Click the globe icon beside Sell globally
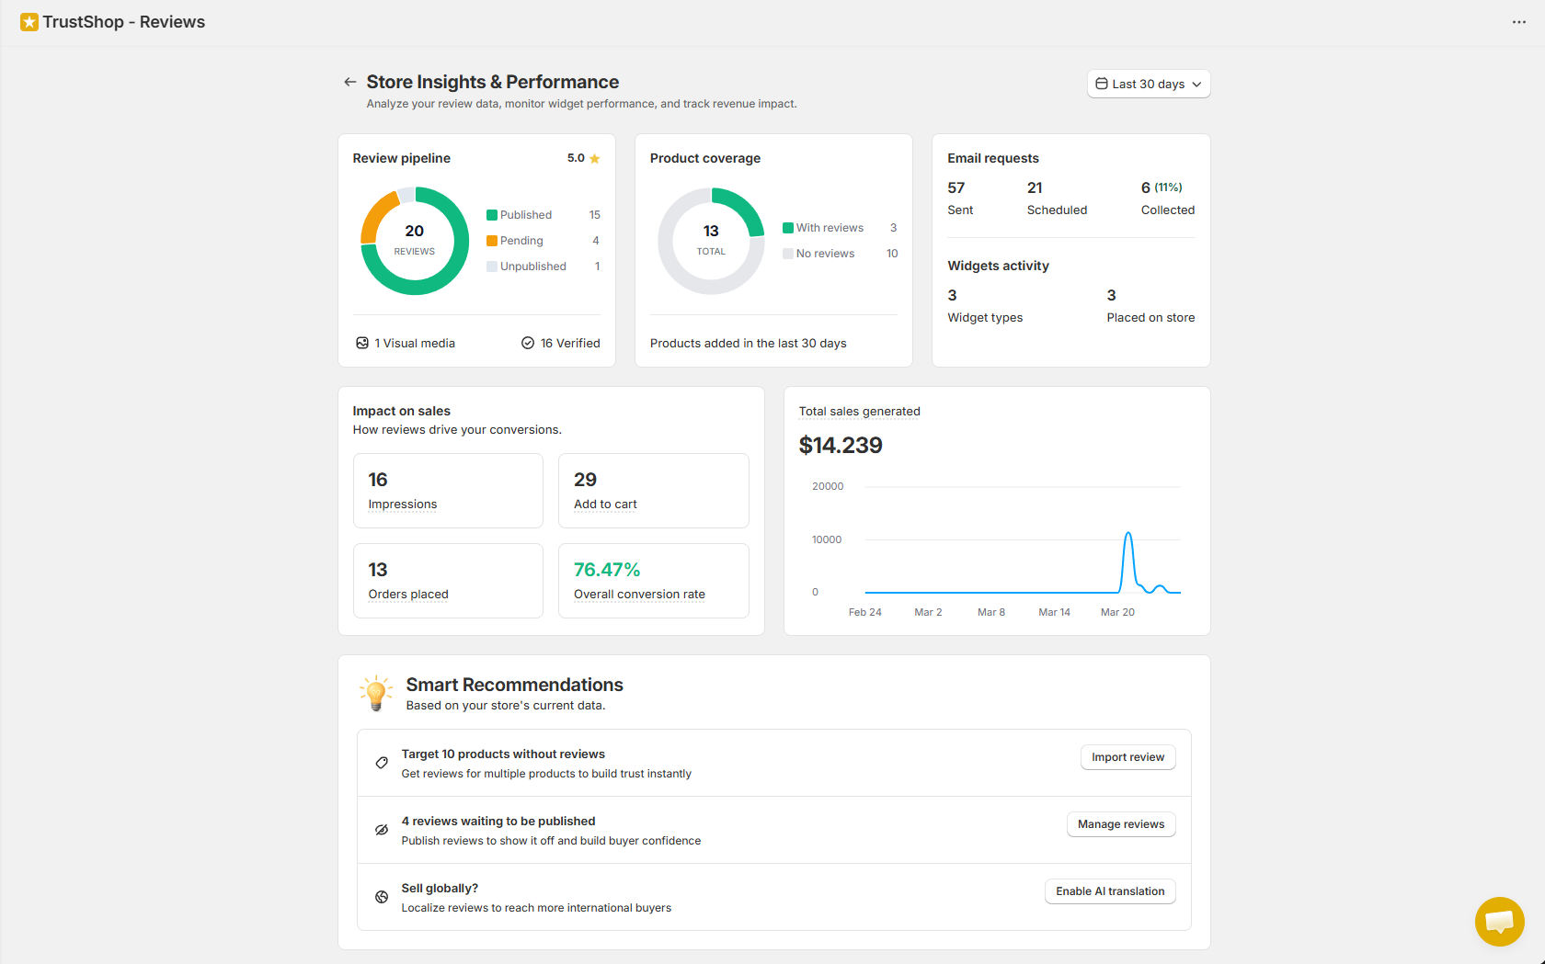 point(382,897)
